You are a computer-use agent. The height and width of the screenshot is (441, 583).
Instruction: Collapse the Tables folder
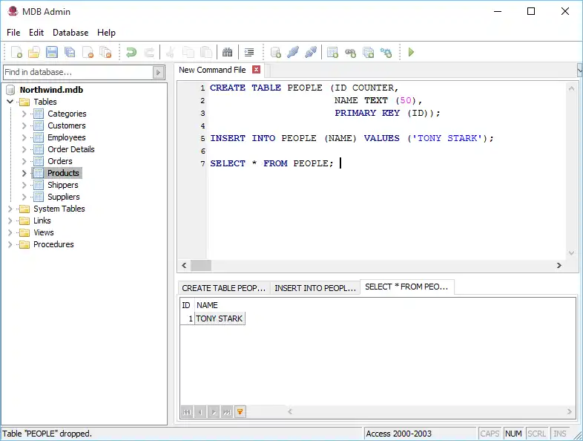(10, 102)
